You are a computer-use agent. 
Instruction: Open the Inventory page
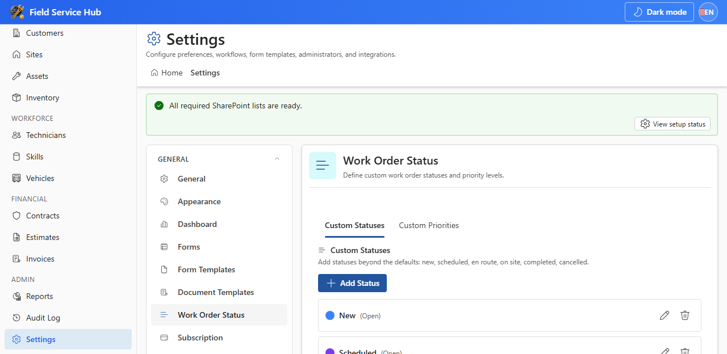[68, 98]
